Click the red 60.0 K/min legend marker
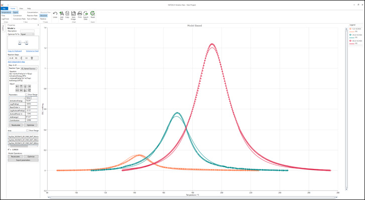 coord(350,41)
